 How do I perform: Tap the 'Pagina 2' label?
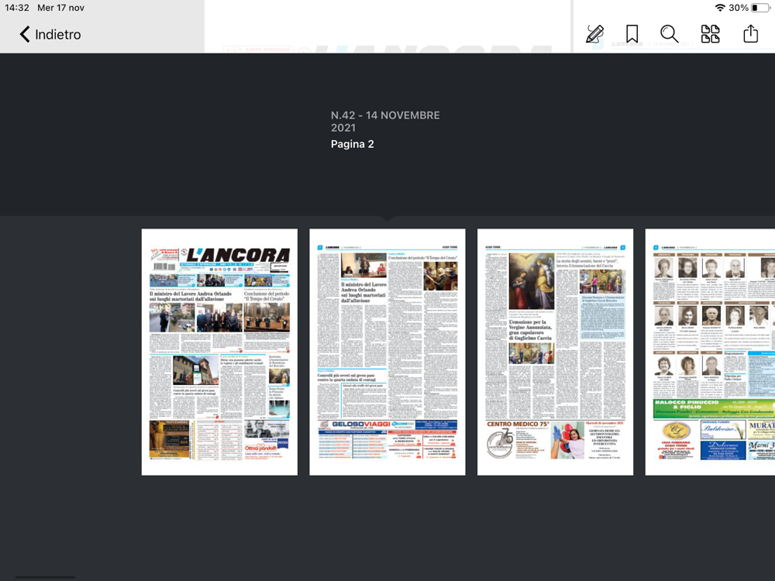pyautogui.click(x=353, y=144)
